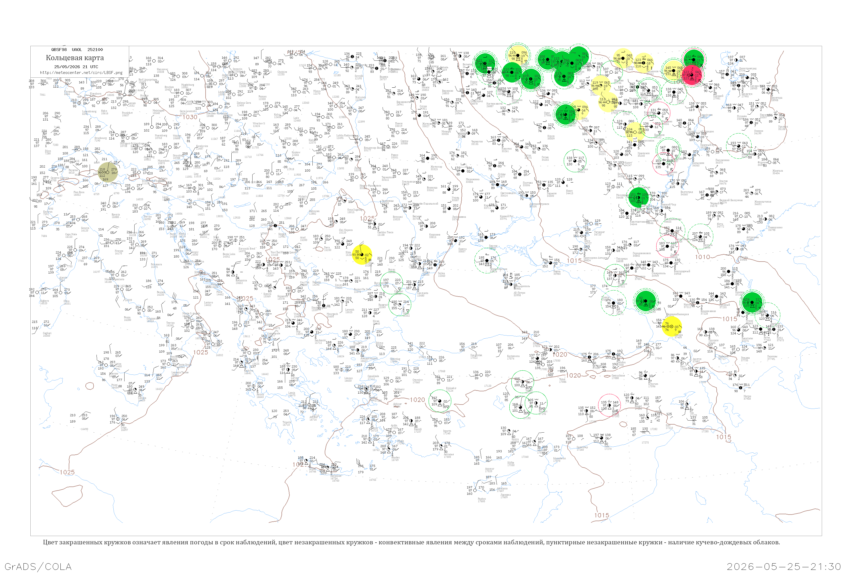Select the "Sulina" station name

(442, 273)
